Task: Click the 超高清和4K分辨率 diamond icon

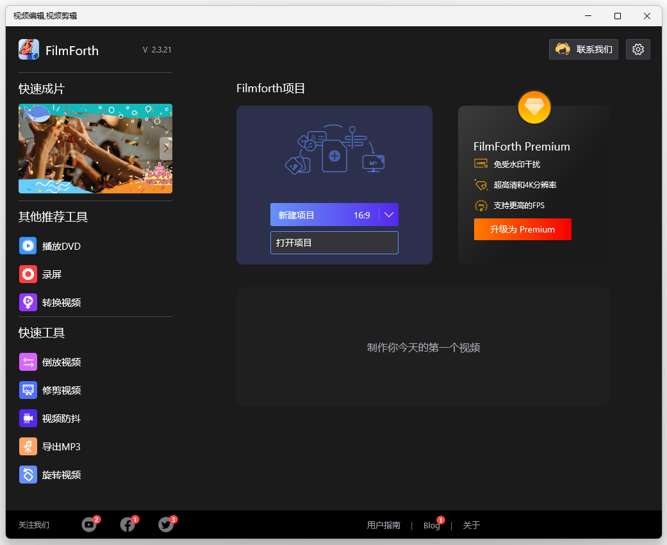Action: [x=481, y=184]
